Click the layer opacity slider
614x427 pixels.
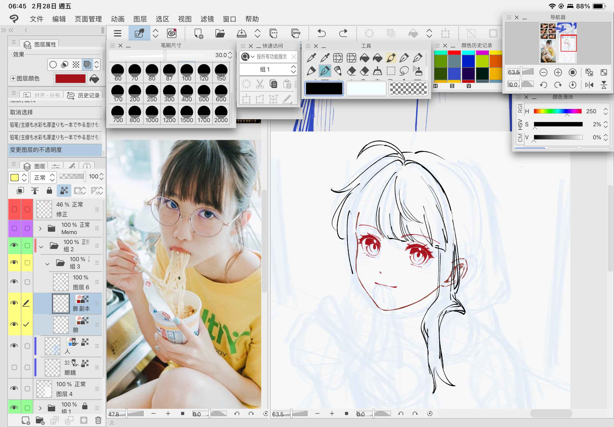pos(72,176)
